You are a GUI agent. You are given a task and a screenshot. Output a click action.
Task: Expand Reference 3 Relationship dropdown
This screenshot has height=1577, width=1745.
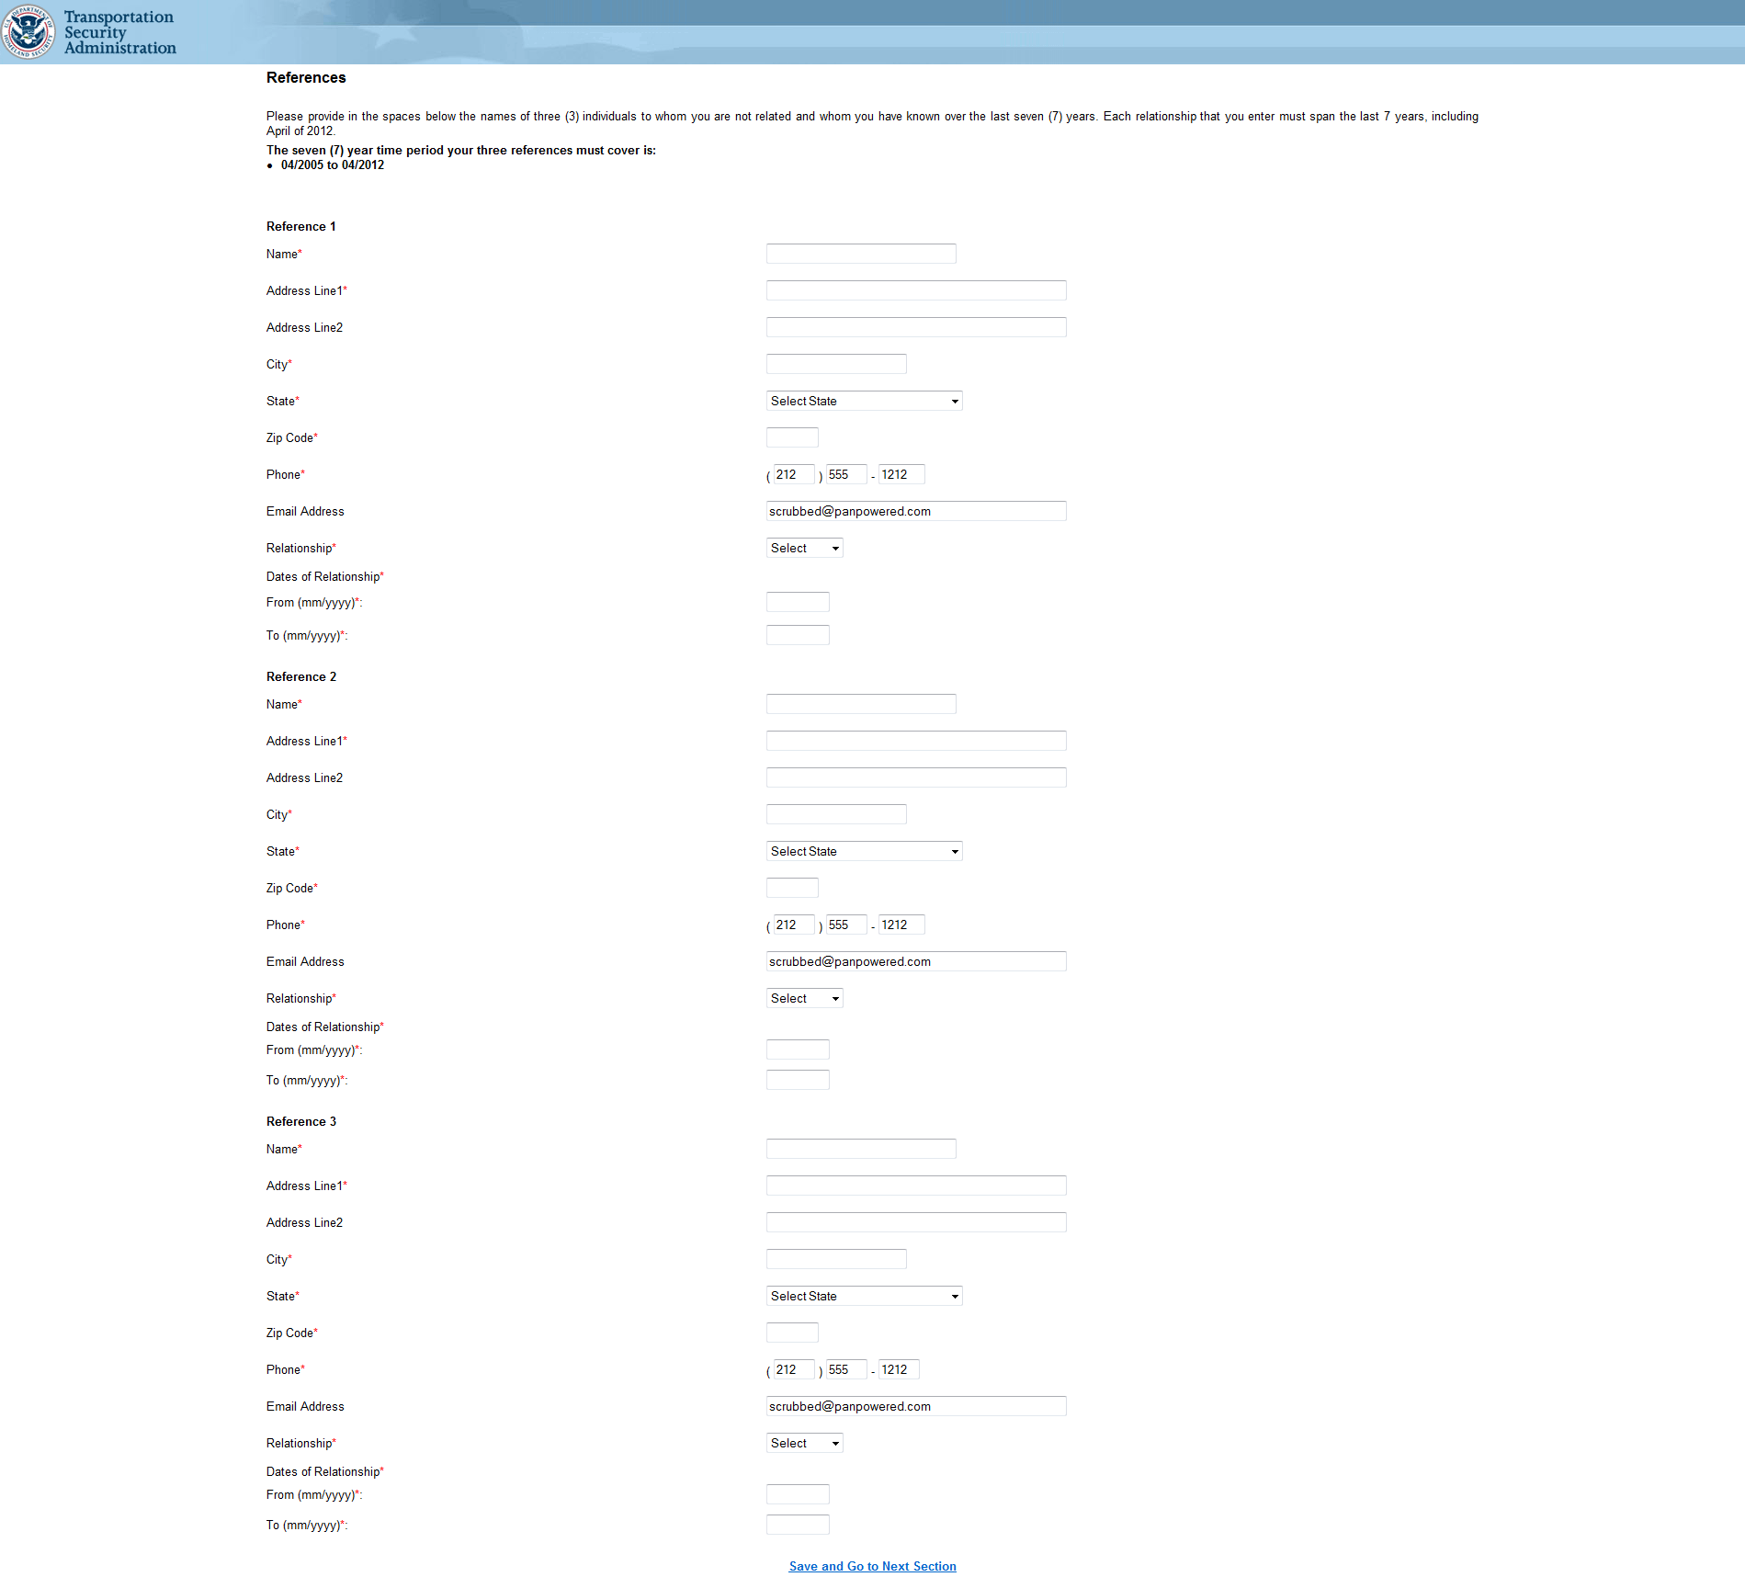coord(804,1443)
